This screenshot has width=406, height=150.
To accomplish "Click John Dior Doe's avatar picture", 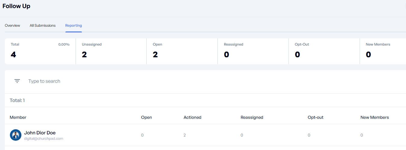I will pyautogui.click(x=15, y=135).
